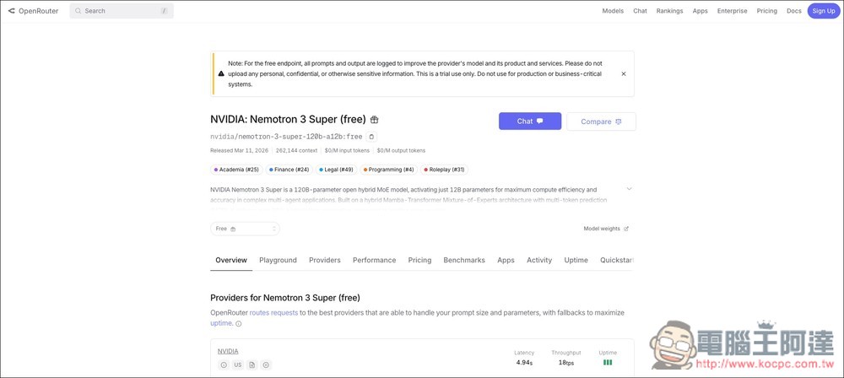Follow the uptime link in the description
This screenshot has width=844, height=378.
221,324
